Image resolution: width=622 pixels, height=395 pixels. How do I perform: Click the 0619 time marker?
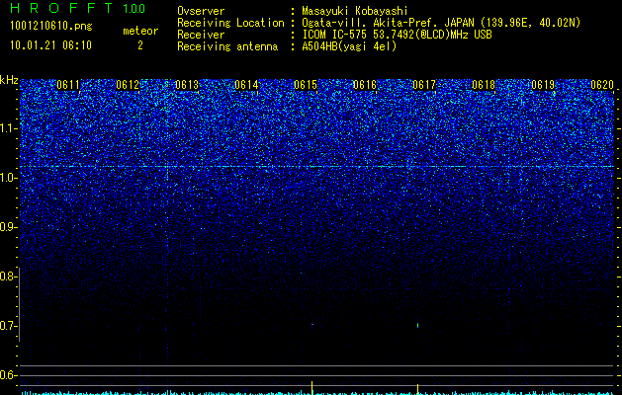(543, 85)
